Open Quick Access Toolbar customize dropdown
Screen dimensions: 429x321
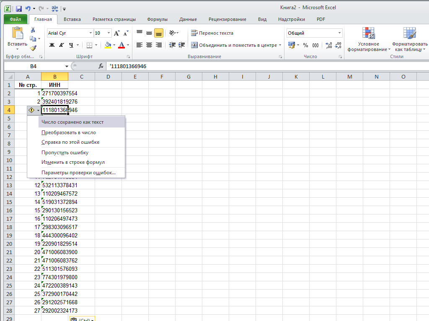pyautogui.click(x=64, y=9)
